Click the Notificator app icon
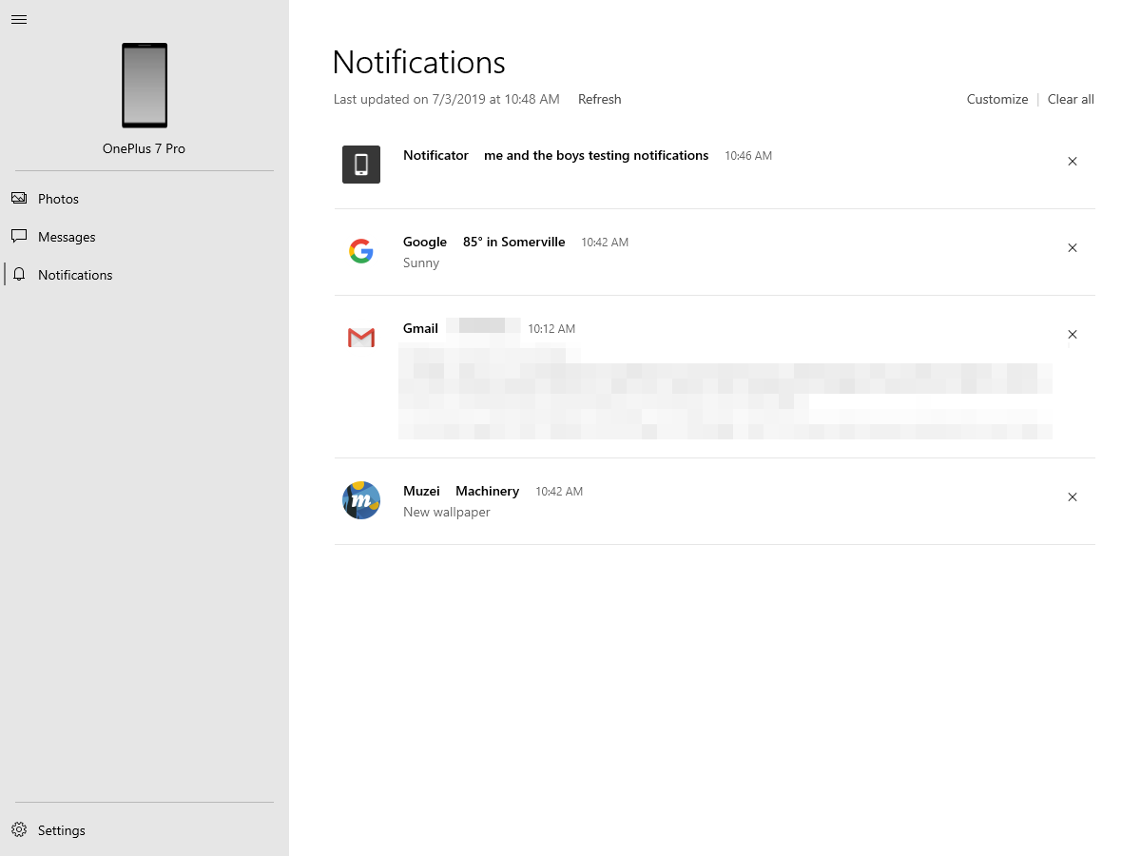Viewport: 1141px width, 856px height. tap(361, 165)
